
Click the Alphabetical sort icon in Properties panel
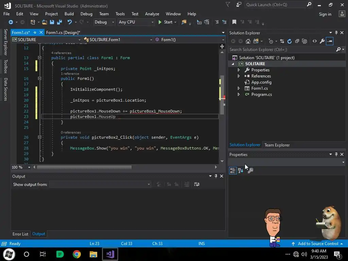click(241, 171)
